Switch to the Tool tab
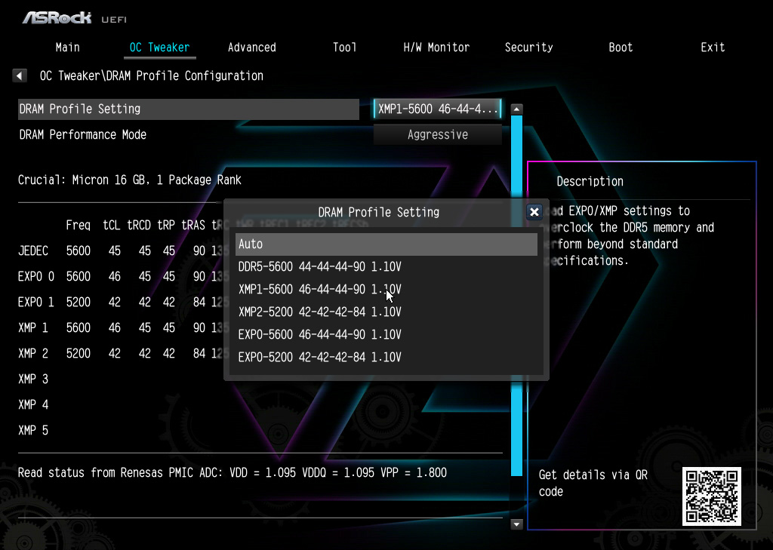This screenshot has width=773, height=550. 344,48
